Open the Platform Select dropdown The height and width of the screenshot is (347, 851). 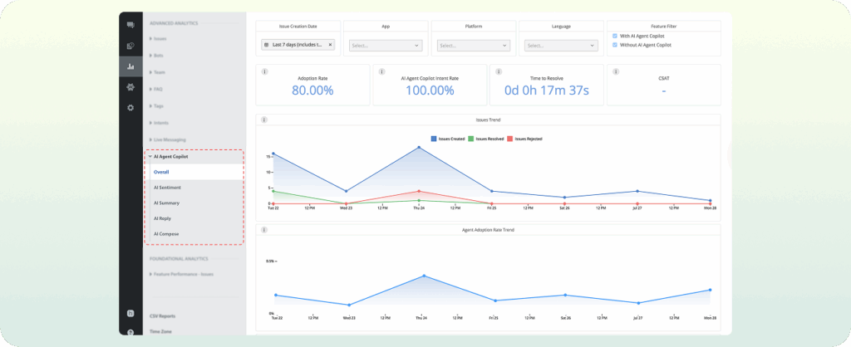[474, 46]
